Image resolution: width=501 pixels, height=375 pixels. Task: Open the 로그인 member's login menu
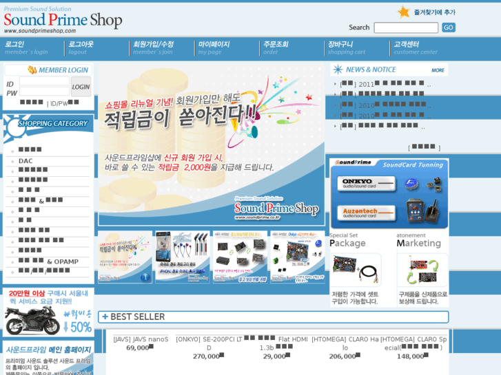coord(26,47)
